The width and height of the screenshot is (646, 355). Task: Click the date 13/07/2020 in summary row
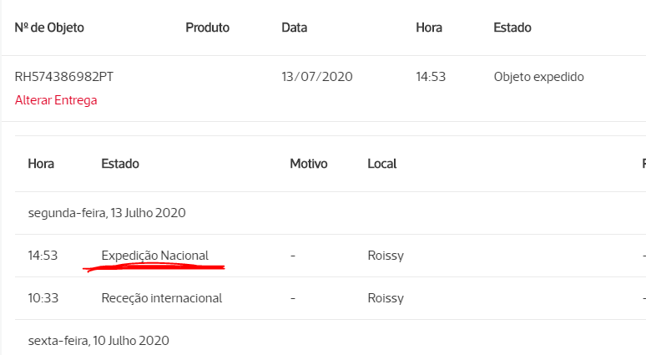point(317,77)
